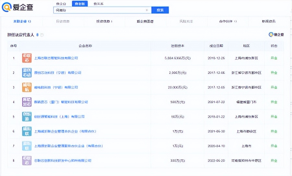Viewport: 292px width, 176px height.
Task: Click the date 2020-04-10
Action: pos(216,146)
